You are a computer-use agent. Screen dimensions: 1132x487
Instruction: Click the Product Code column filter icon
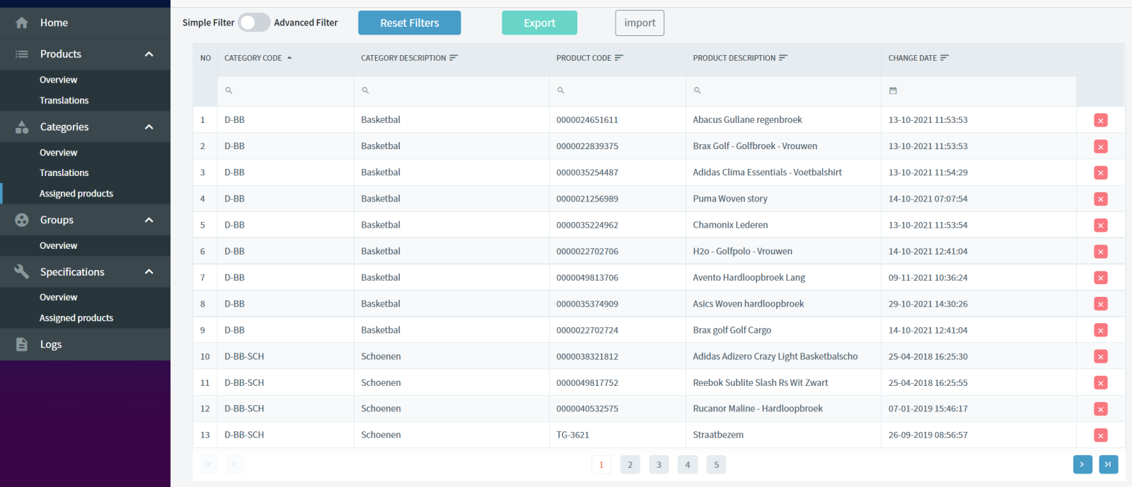coord(619,58)
